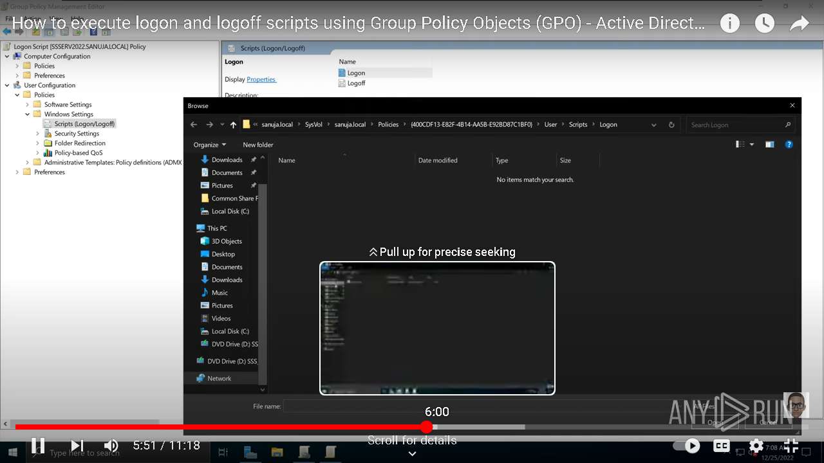
Task: Open the video settings gear
Action: [x=756, y=446]
